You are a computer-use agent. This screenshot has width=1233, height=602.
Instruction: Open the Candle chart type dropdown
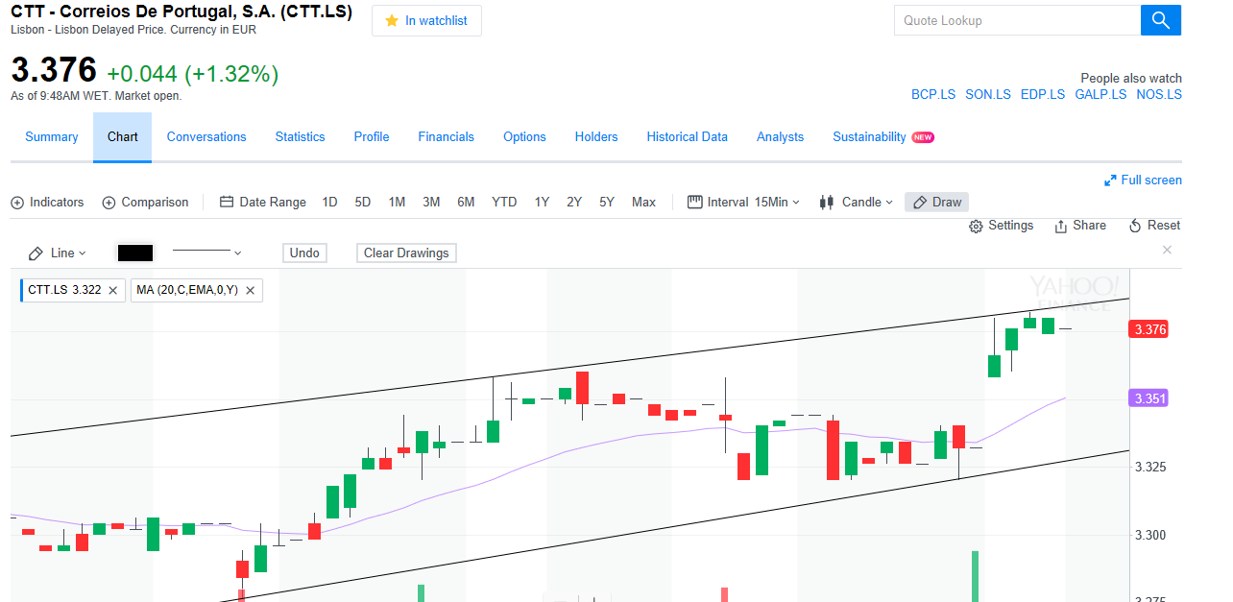pos(856,202)
